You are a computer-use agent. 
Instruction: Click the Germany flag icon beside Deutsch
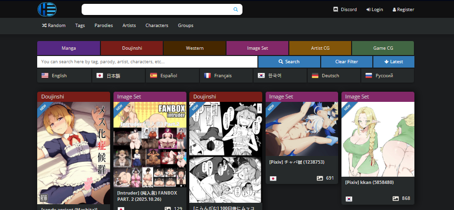pos(315,75)
